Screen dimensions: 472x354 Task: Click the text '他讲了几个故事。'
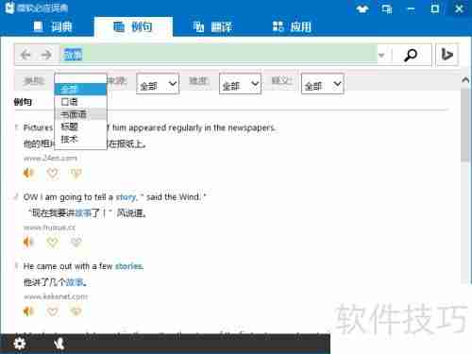pyautogui.click(x=55, y=282)
